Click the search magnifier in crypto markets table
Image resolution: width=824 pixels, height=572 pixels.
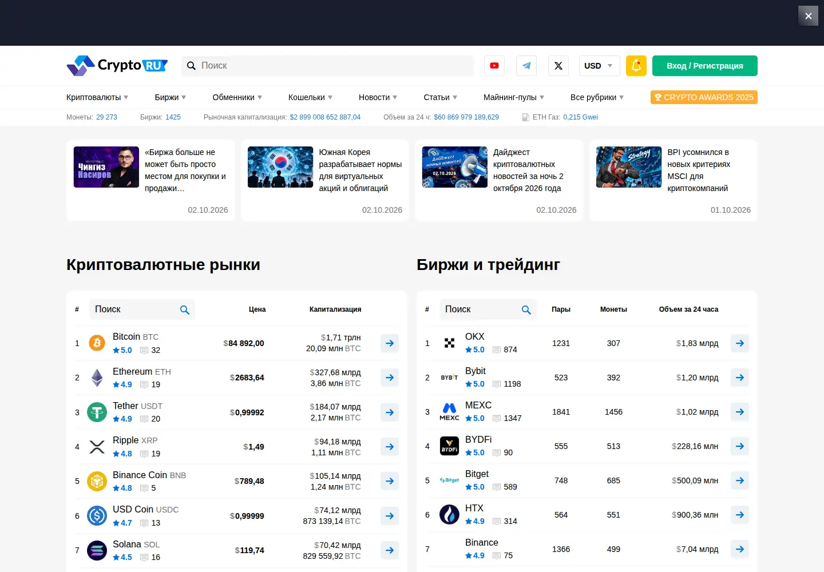click(x=185, y=309)
